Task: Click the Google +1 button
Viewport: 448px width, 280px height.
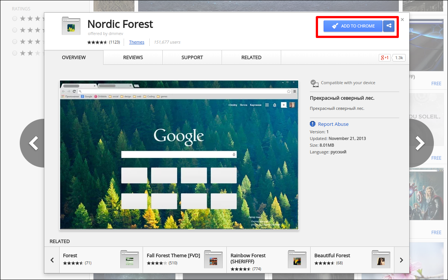Action: pos(384,58)
